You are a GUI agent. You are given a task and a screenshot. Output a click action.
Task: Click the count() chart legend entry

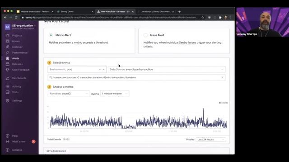pyautogui.click(x=224, y=103)
